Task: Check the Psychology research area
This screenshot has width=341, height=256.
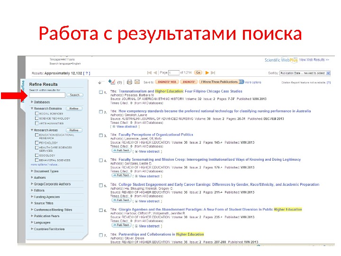Action: coord(37,143)
